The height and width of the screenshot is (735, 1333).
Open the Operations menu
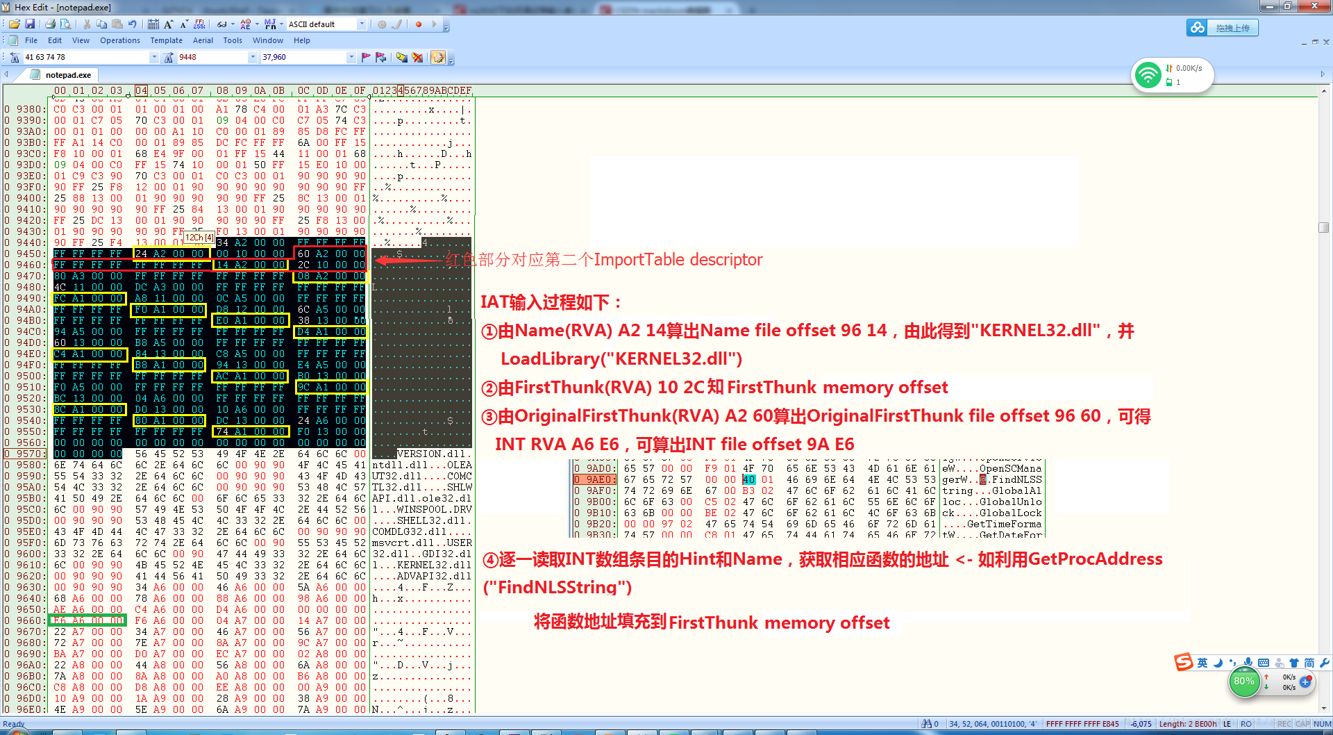click(x=120, y=40)
